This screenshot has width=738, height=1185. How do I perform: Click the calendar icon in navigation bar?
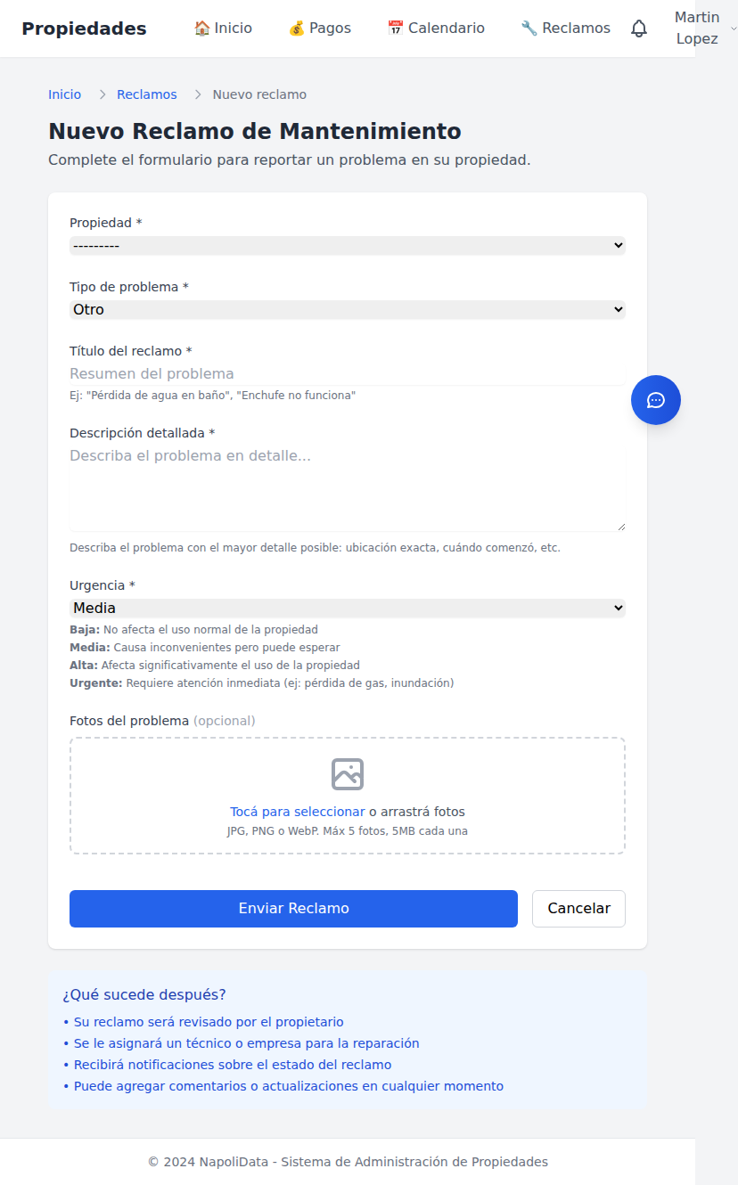[396, 29]
